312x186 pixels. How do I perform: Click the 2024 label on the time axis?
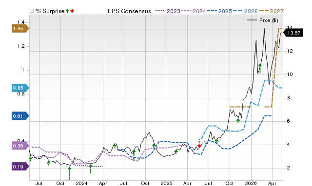tap(81, 183)
